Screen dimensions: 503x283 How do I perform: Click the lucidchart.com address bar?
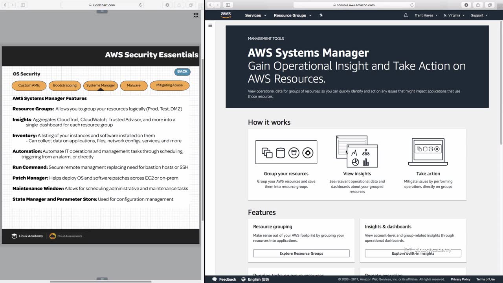[x=102, y=5]
